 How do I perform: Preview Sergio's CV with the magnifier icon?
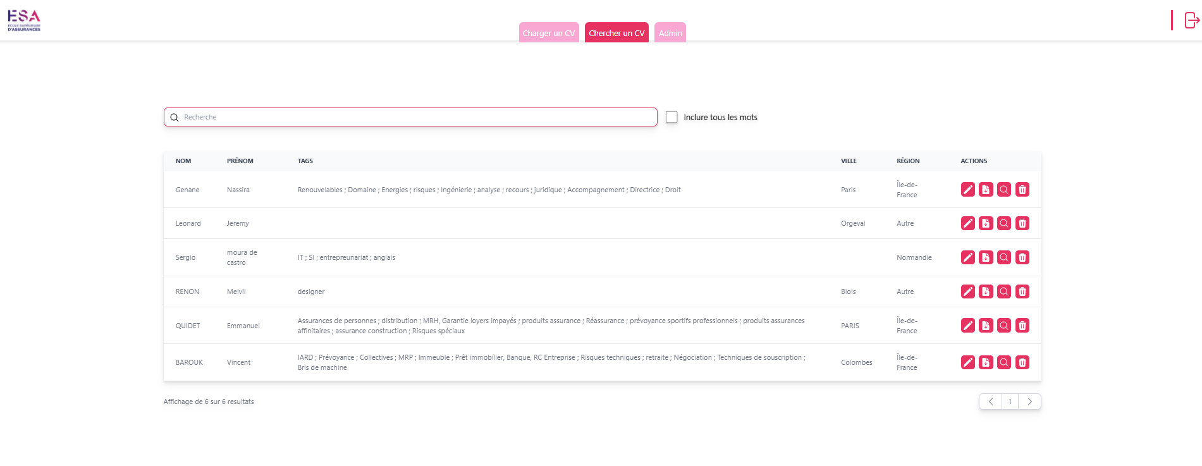coord(1004,257)
